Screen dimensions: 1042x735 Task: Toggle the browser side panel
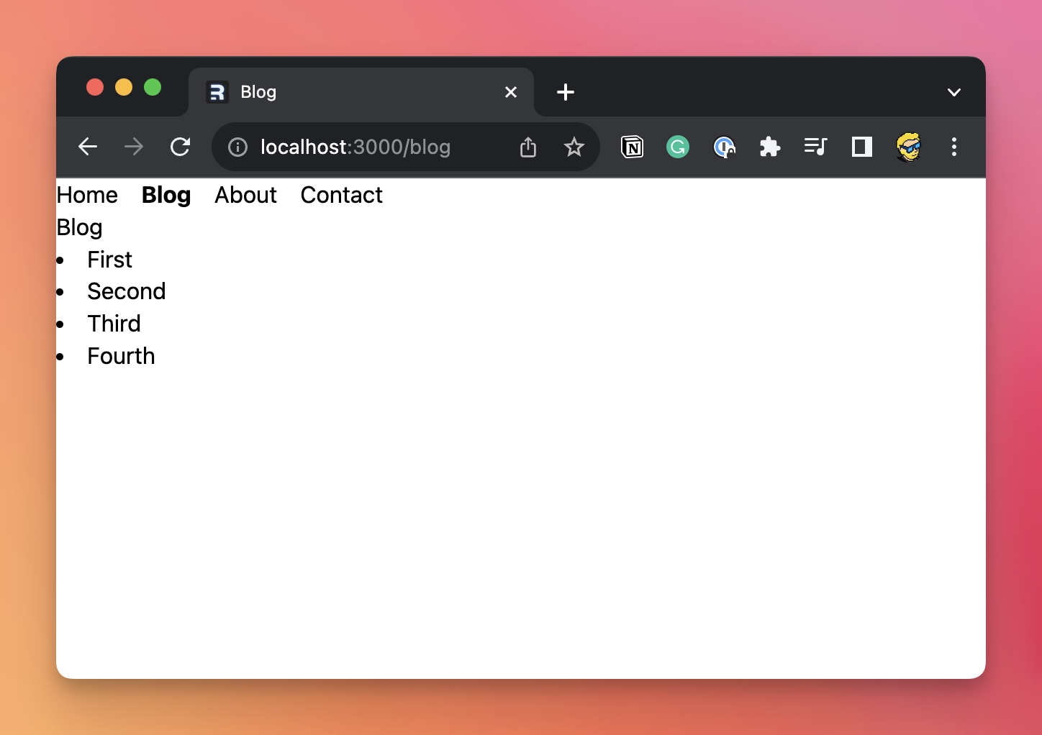point(861,147)
